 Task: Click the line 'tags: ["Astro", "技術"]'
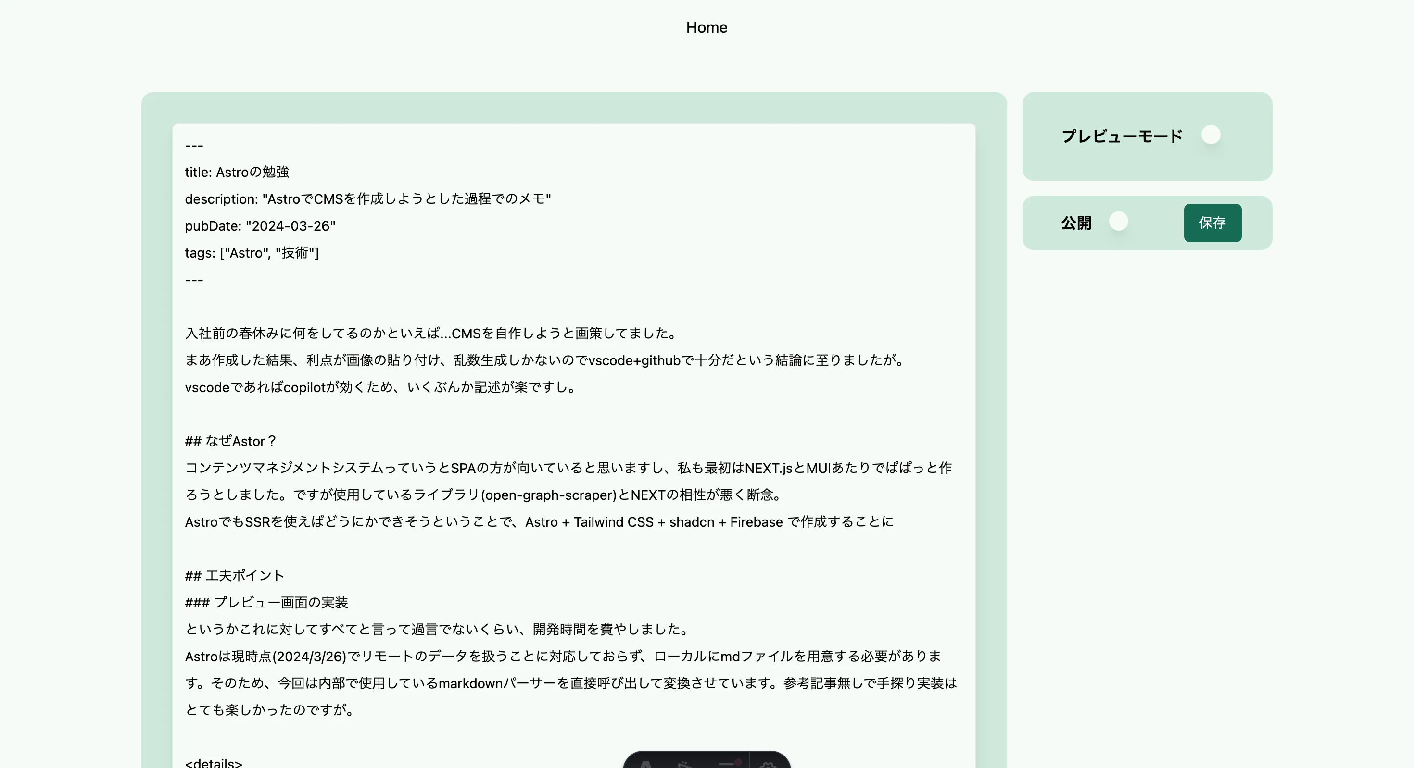click(x=252, y=253)
